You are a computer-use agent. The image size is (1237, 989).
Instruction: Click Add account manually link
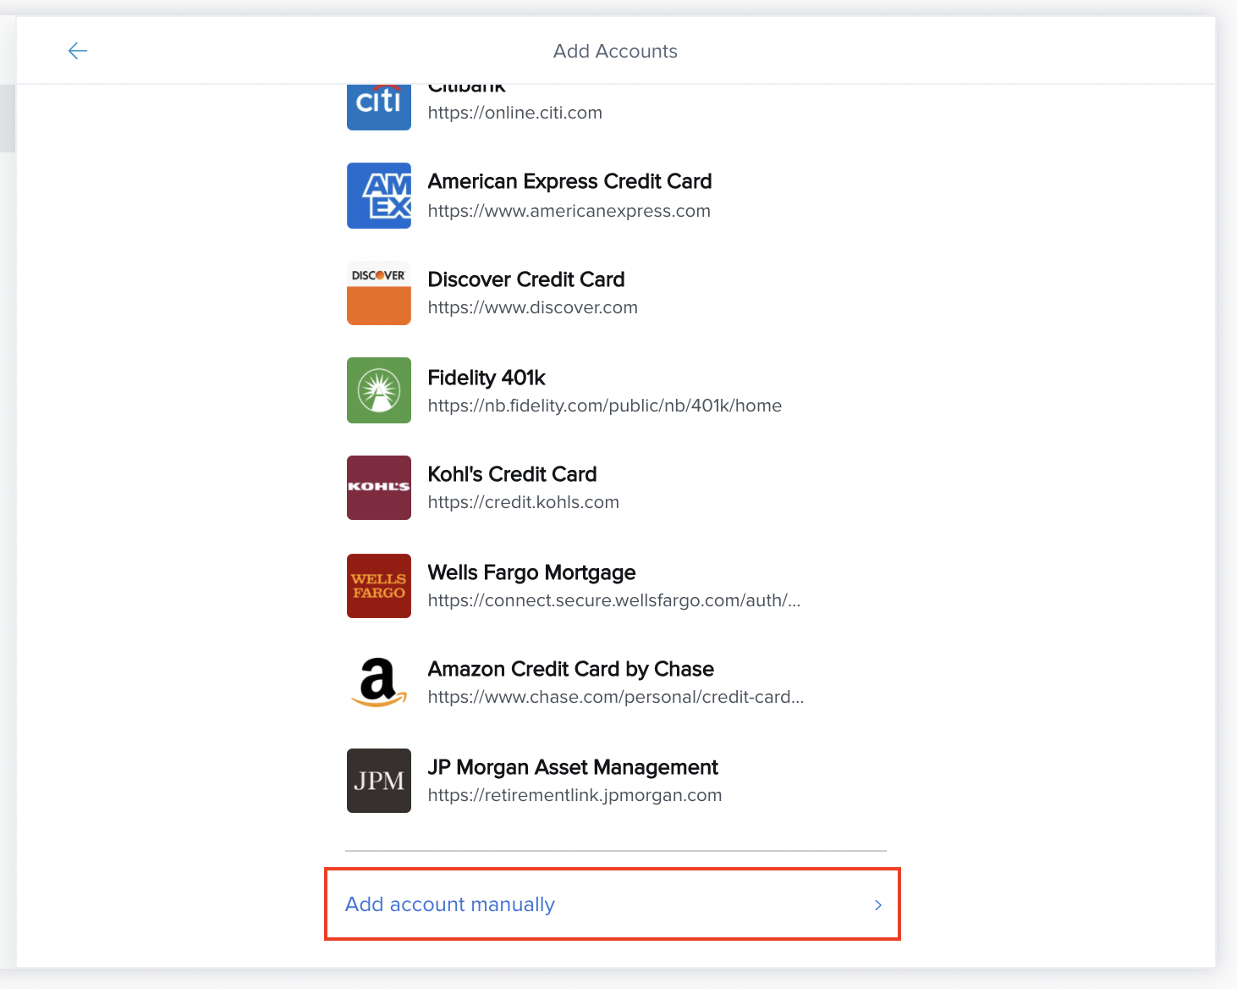pos(450,904)
